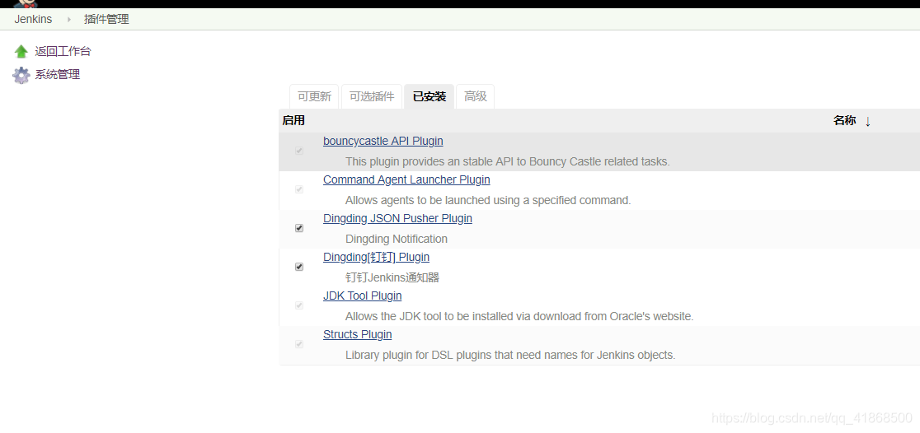This screenshot has height=433, width=920.
Task: Toggle the Structs Plugin checkbox
Action: (299, 344)
